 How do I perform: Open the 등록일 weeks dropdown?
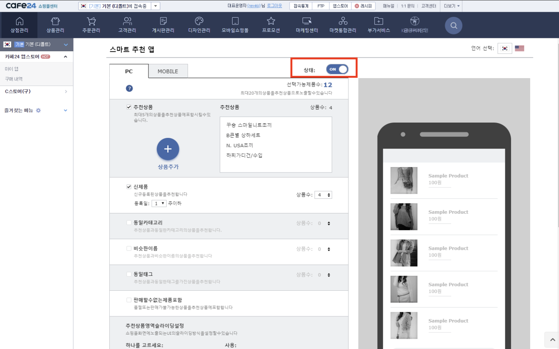(159, 203)
